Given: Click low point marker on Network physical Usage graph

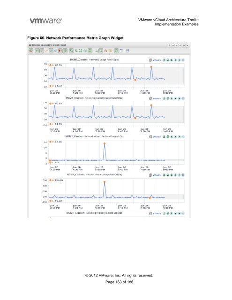Looking at the screenshot, I should pos(135,118).
